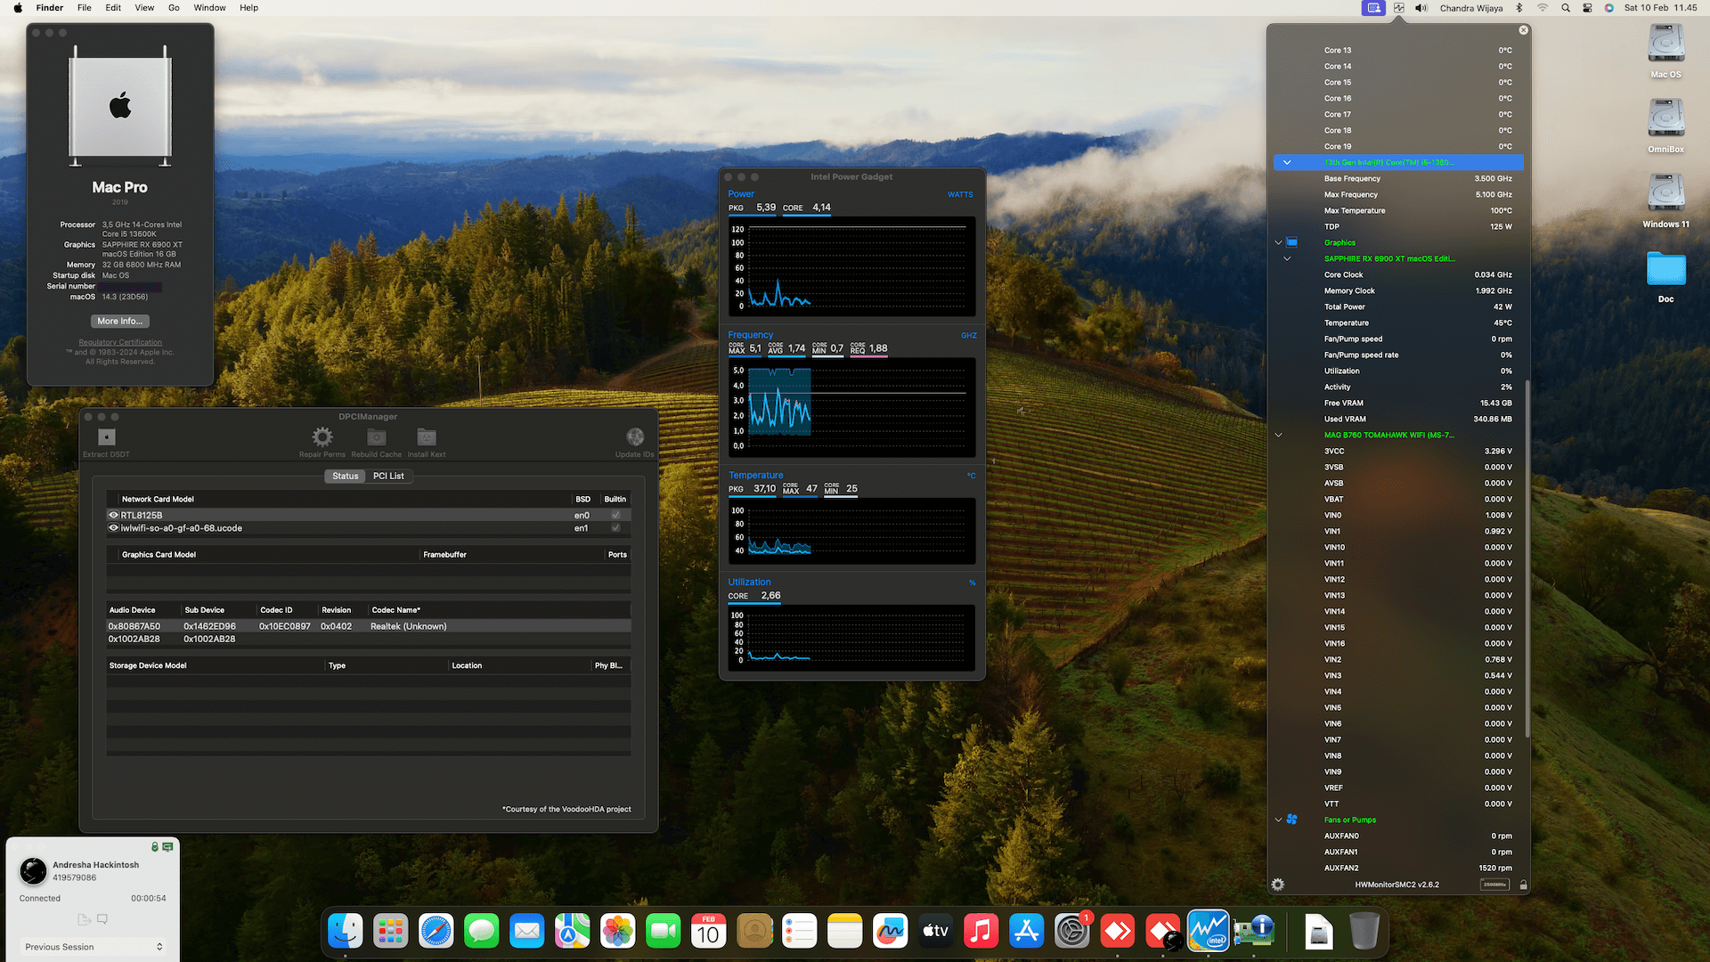Open App Store in Dock

tap(1026, 932)
